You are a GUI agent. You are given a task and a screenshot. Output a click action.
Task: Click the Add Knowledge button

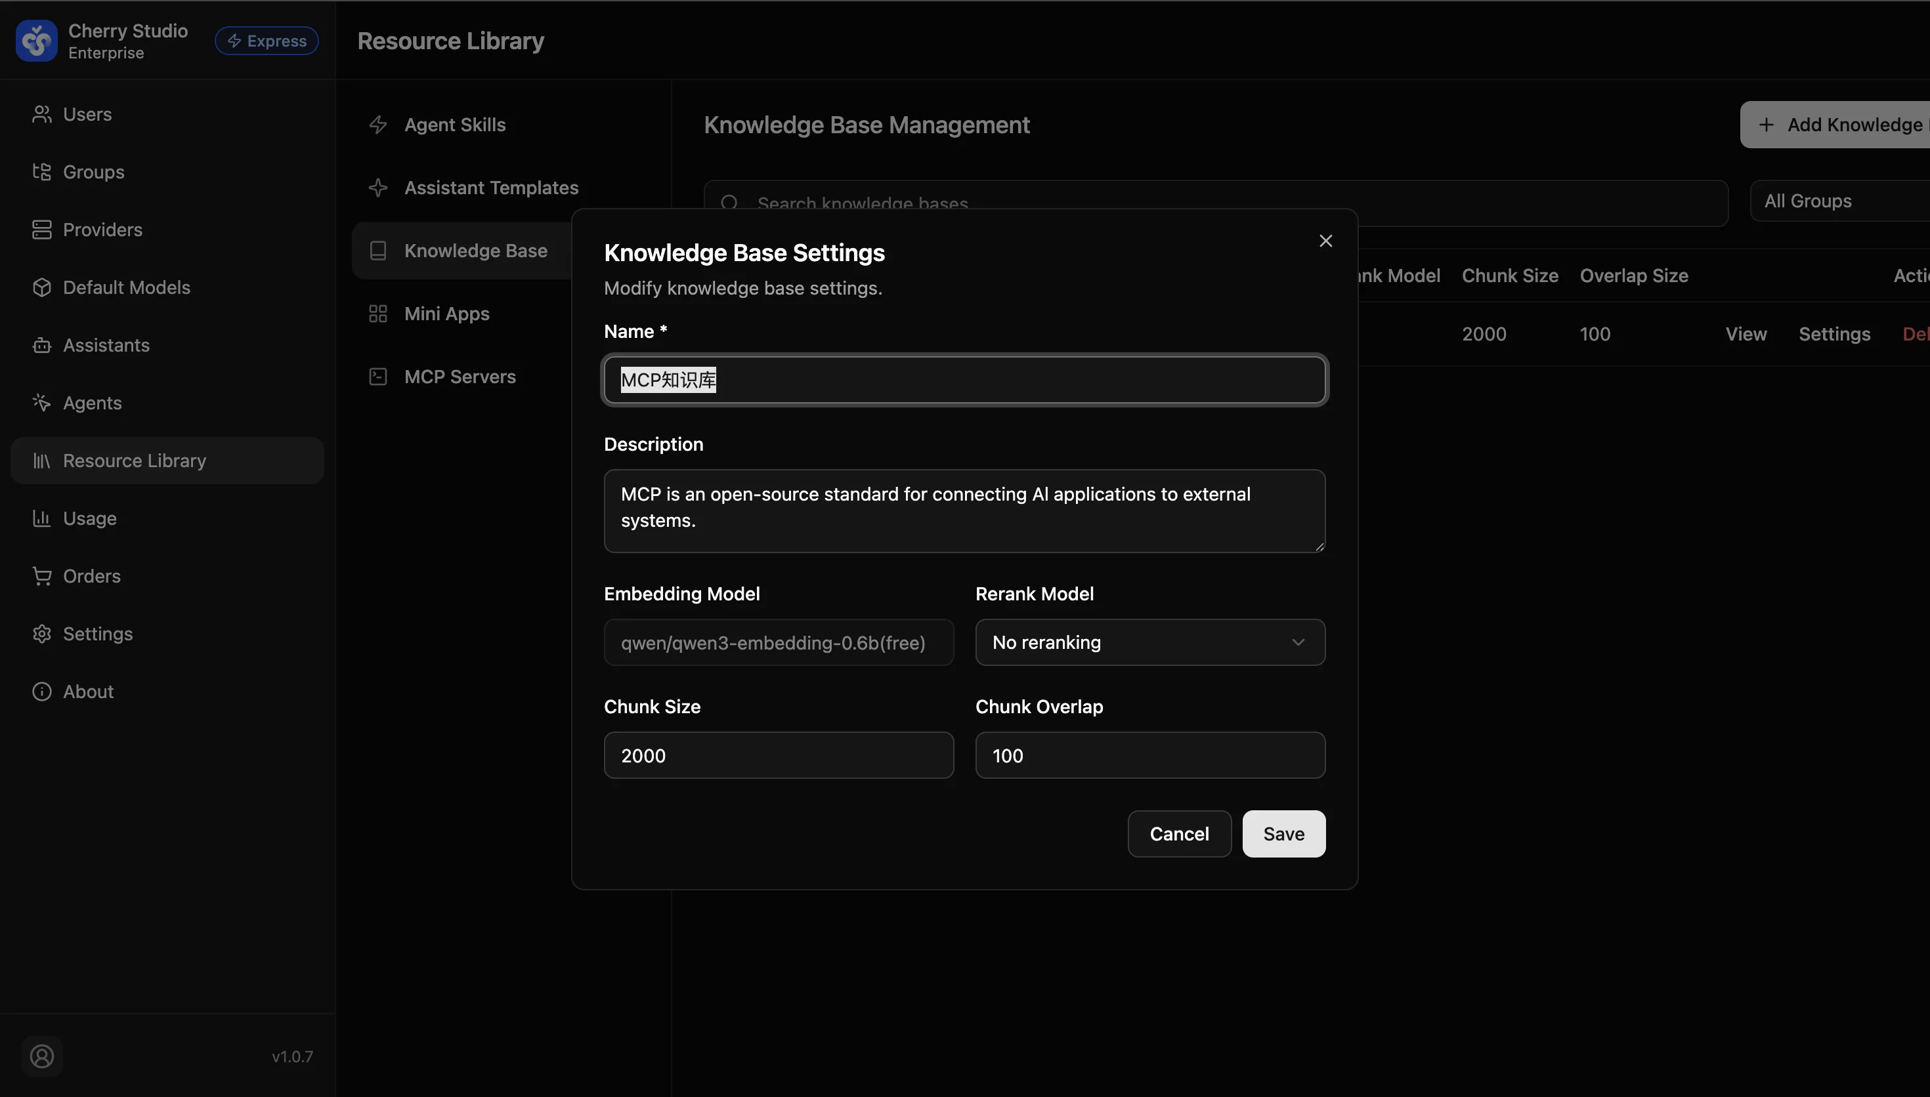(x=1834, y=125)
